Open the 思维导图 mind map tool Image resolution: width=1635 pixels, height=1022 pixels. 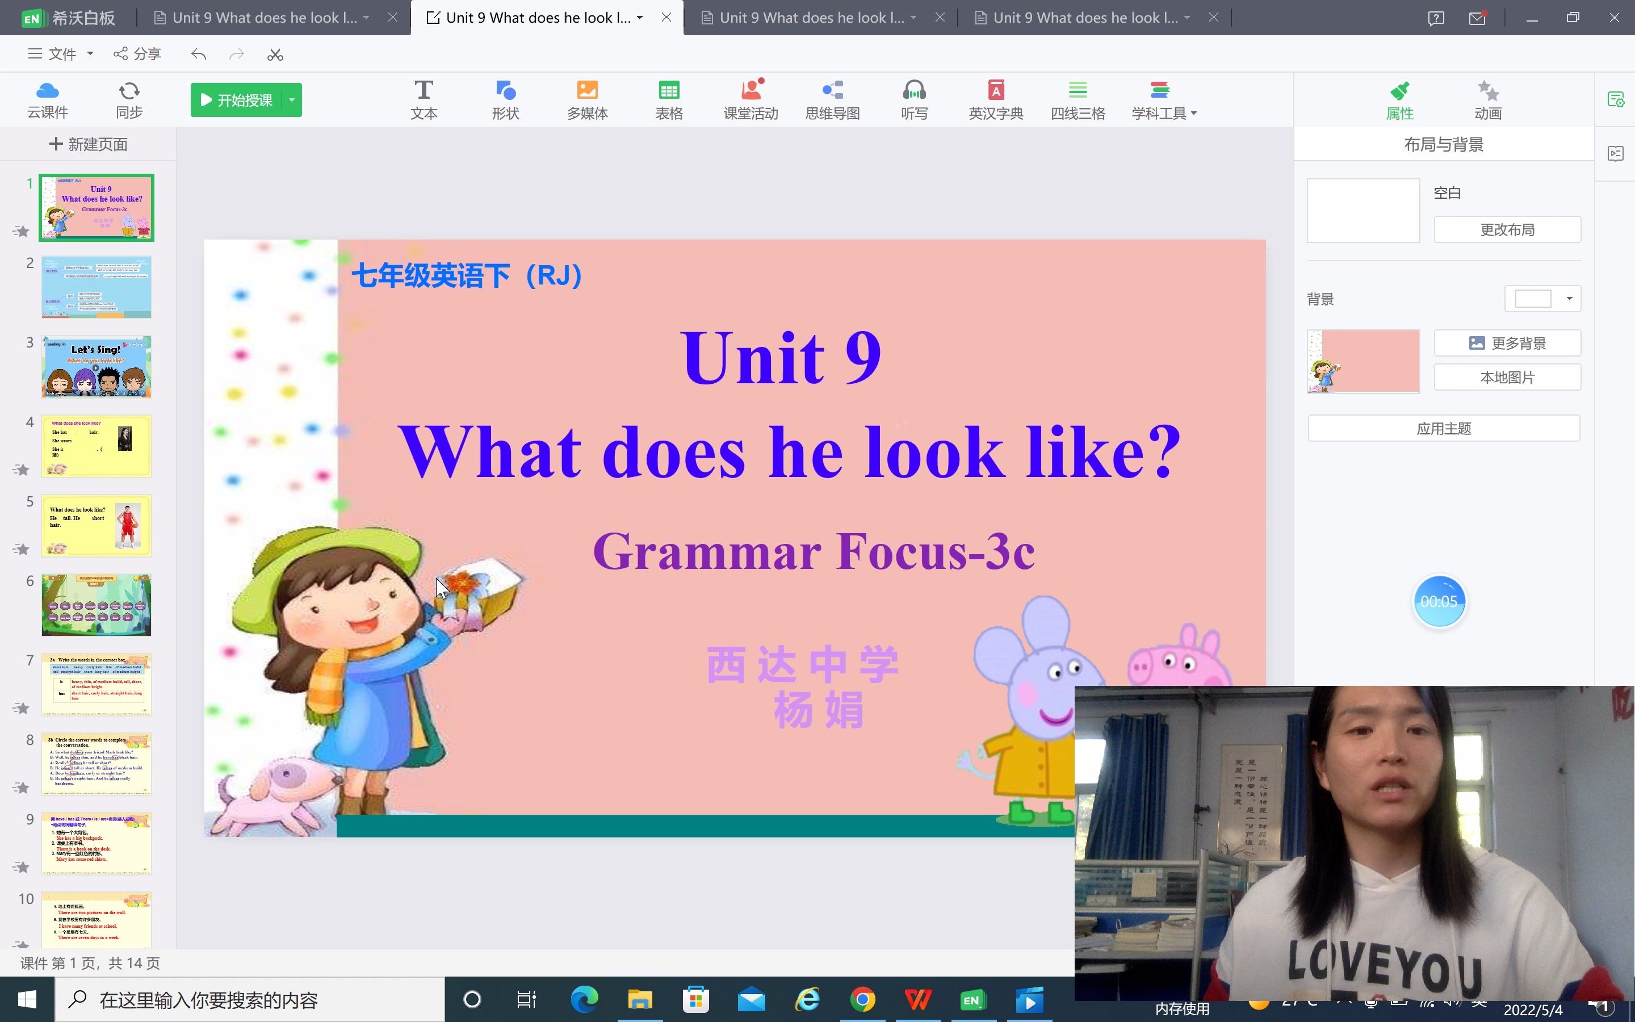tap(832, 99)
